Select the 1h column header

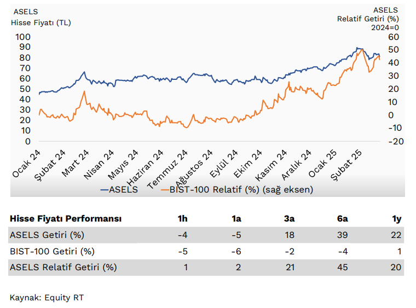click(x=182, y=219)
